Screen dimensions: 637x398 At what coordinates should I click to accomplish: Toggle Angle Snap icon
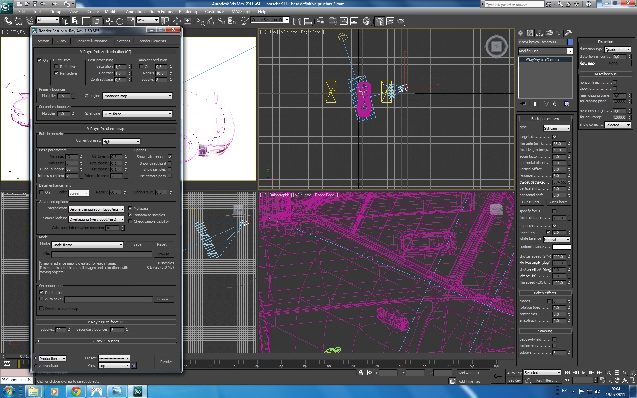[211, 21]
